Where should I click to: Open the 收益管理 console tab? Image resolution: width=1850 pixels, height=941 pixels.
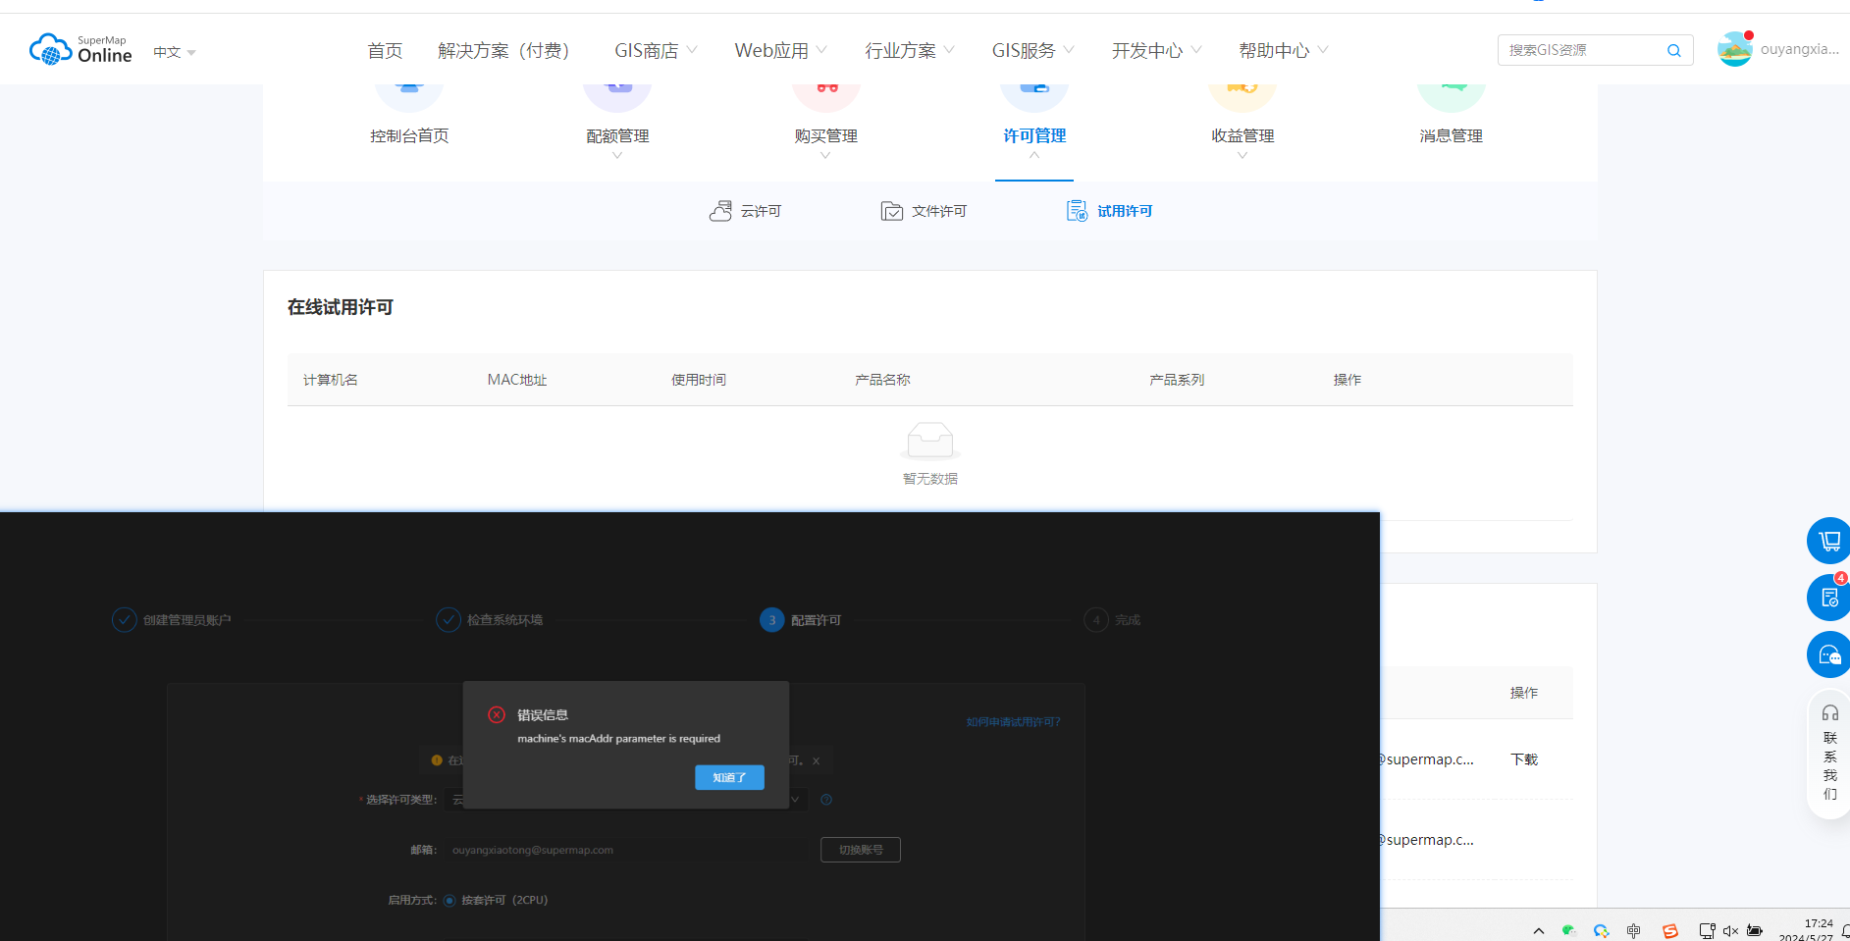point(1242,135)
